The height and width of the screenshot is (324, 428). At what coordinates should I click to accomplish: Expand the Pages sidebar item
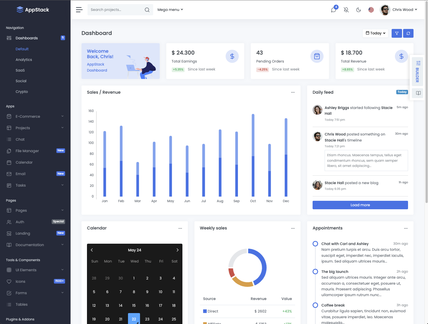(35, 210)
